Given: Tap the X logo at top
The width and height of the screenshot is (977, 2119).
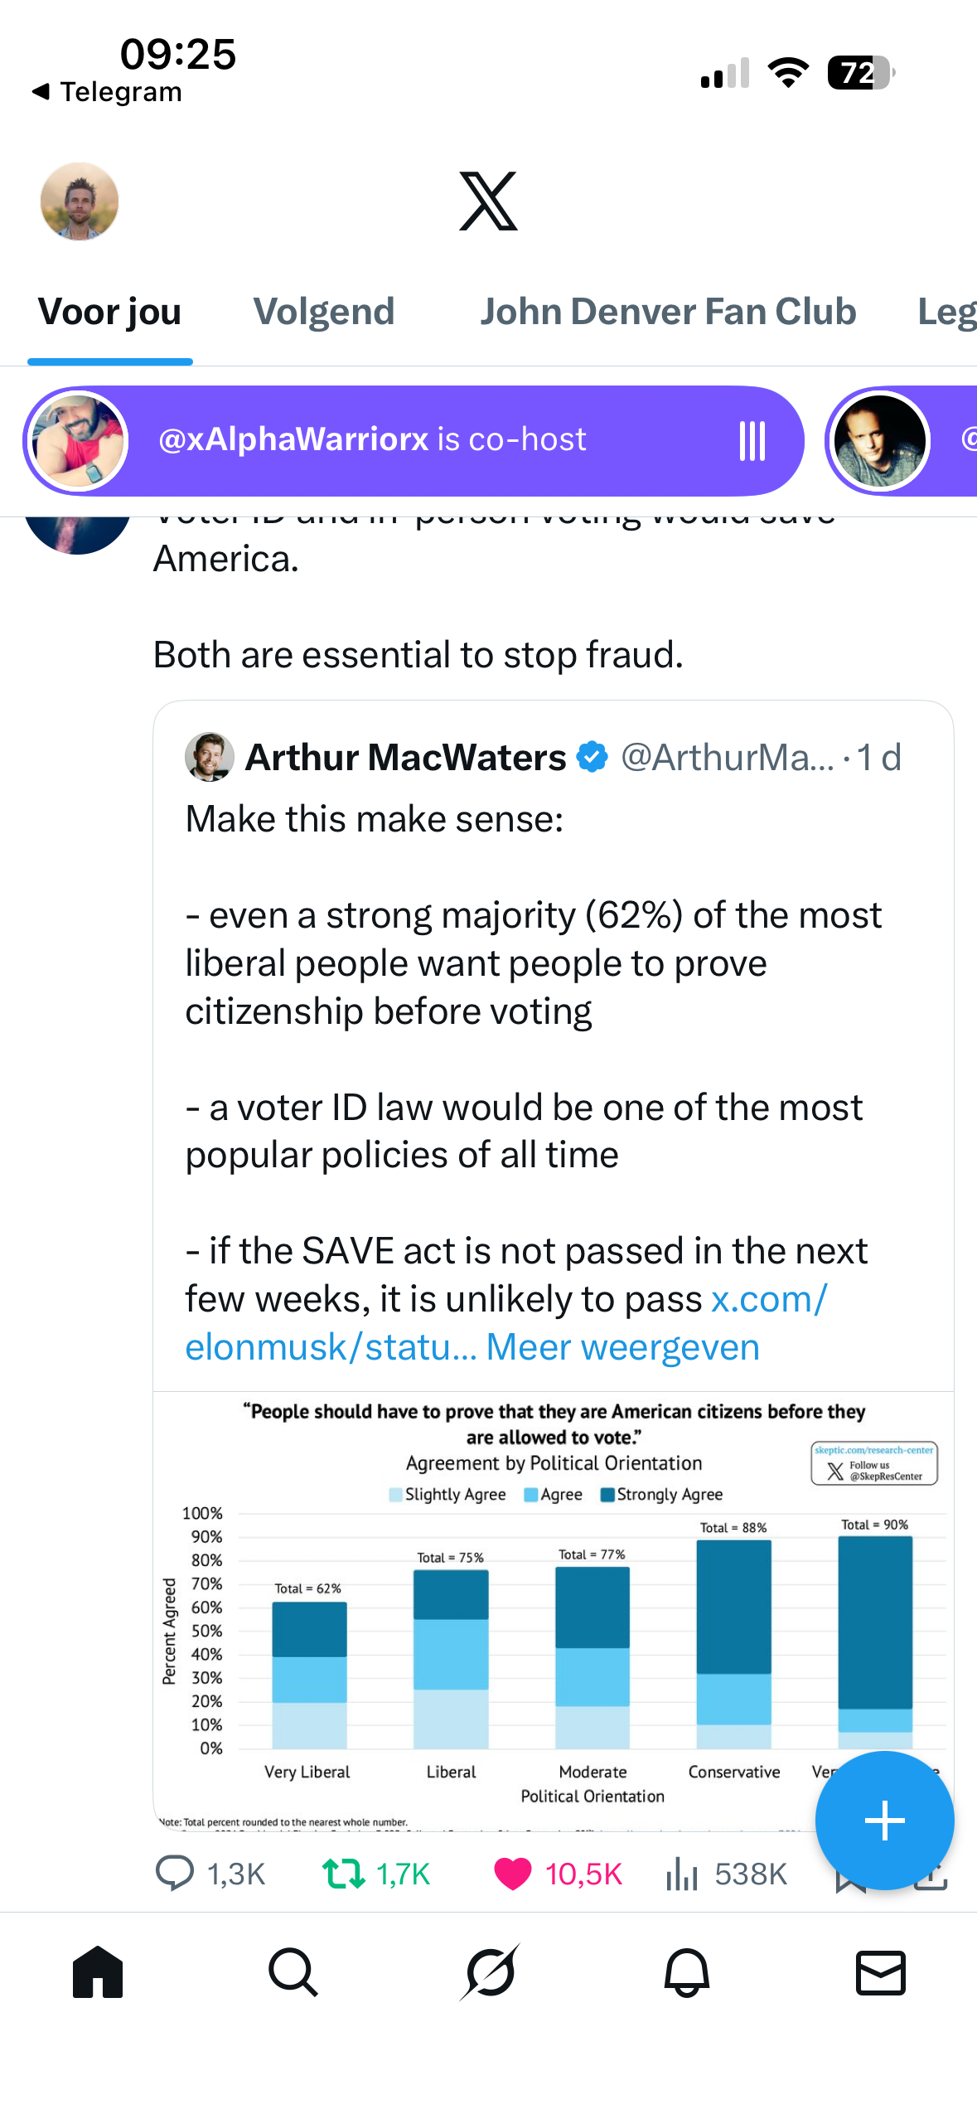Looking at the screenshot, I should (x=488, y=201).
